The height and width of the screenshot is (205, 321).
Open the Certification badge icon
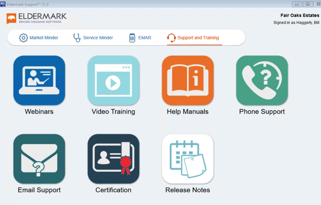point(113,159)
